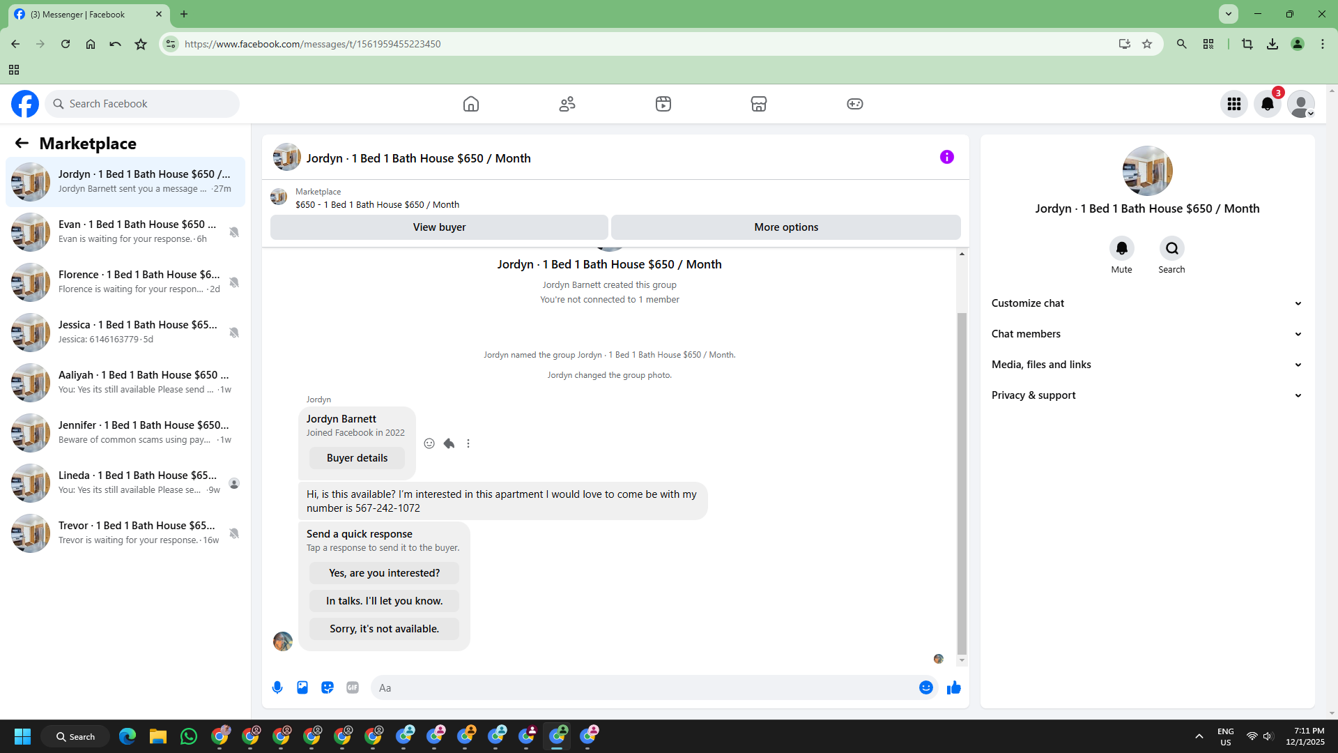Open the Lineda conversation in the list
This screenshot has height=753, width=1338.
coord(125,483)
